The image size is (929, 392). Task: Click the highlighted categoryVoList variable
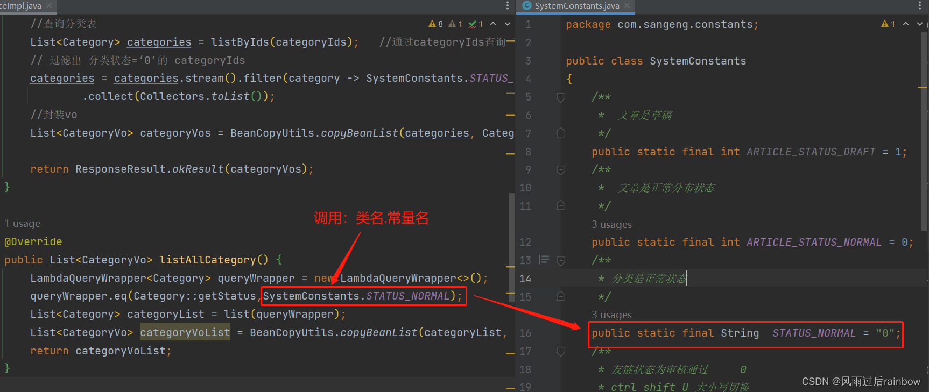pyautogui.click(x=185, y=332)
